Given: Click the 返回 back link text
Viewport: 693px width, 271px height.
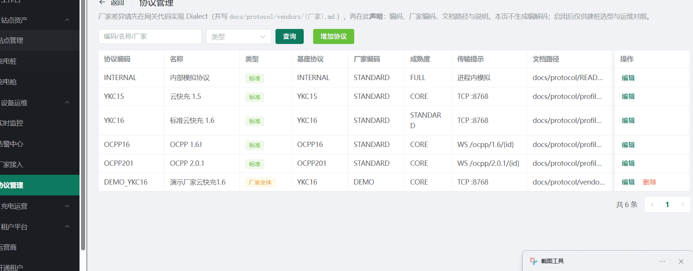Looking at the screenshot, I should click(x=117, y=3).
